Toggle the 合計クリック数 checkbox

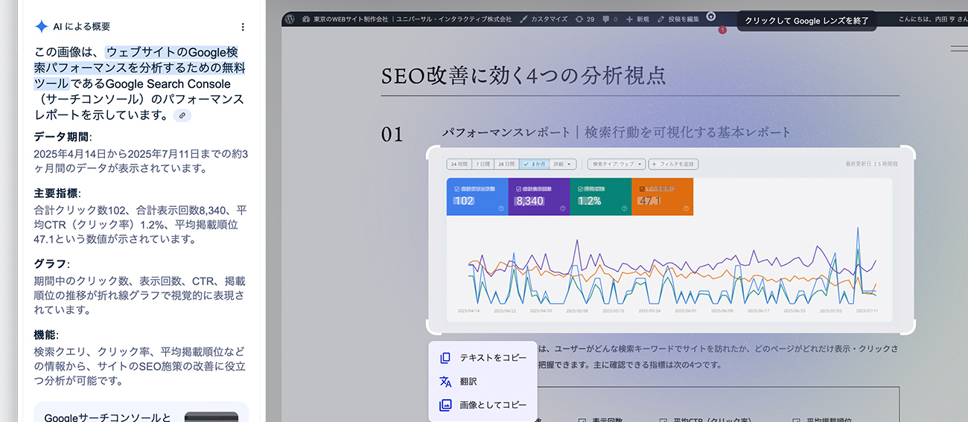(456, 189)
